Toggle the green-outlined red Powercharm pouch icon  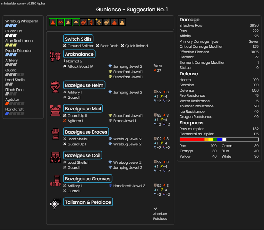[53, 22]
